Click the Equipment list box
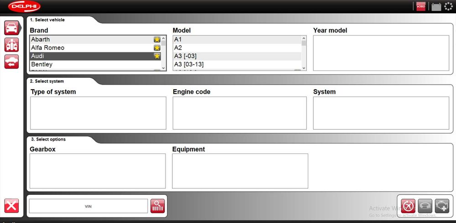The image size is (456, 223). [240, 171]
